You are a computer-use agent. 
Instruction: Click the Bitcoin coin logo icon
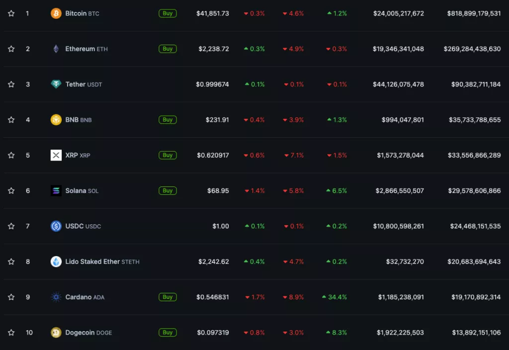(56, 13)
